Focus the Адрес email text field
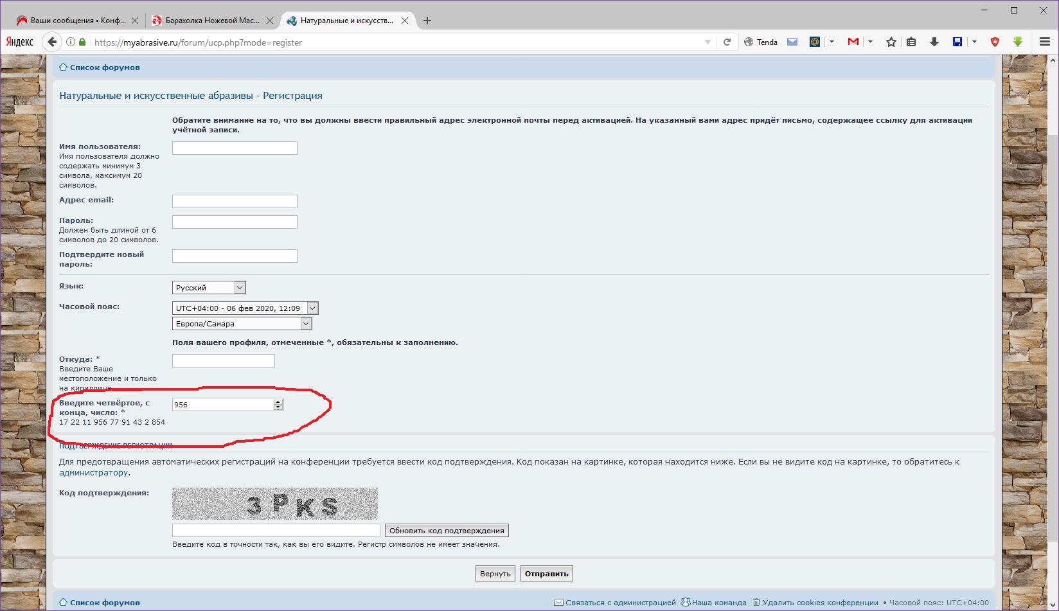This screenshot has width=1059, height=611. coord(235,202)
